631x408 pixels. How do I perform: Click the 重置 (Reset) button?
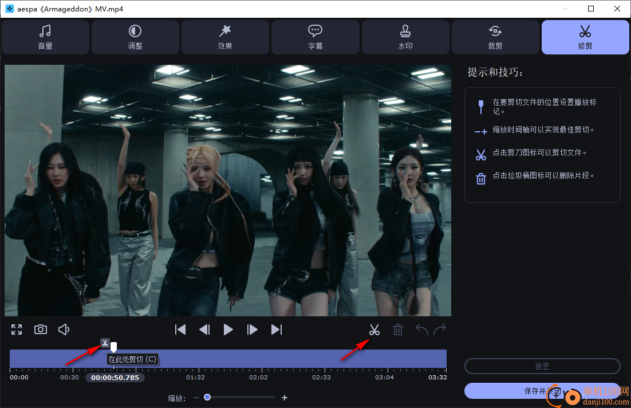542,366
